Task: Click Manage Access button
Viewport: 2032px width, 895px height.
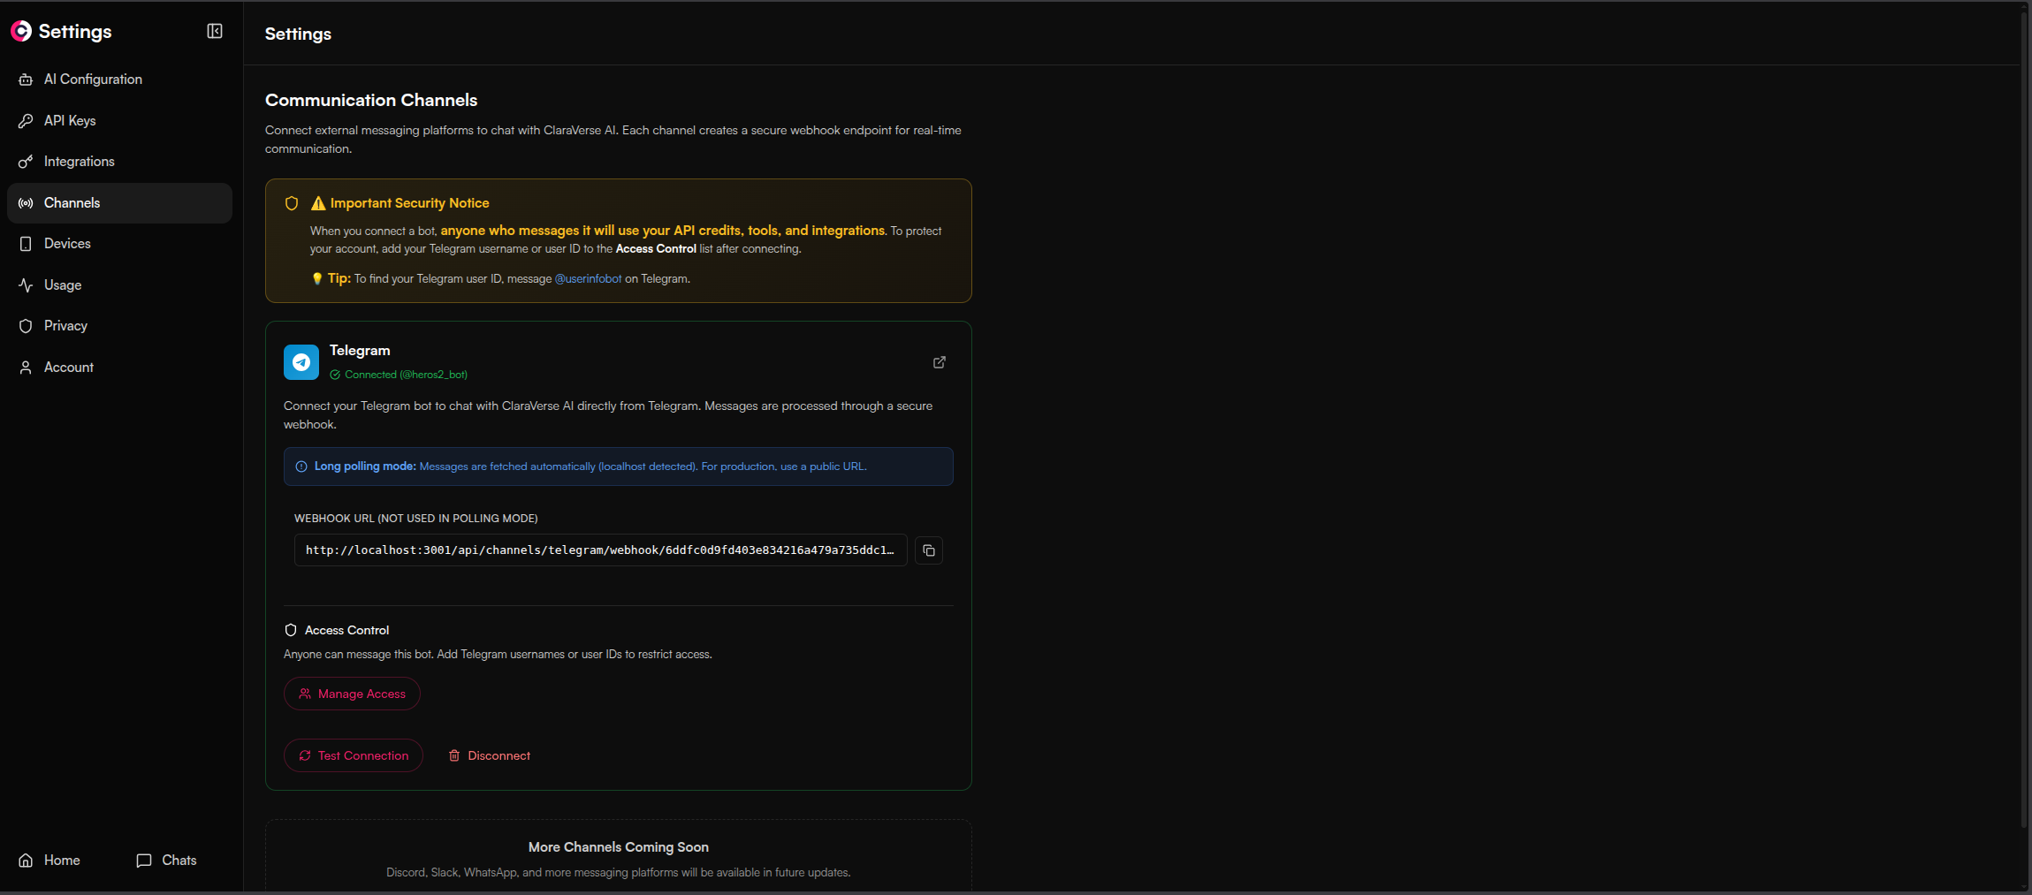Action: (x=352, y=694)
